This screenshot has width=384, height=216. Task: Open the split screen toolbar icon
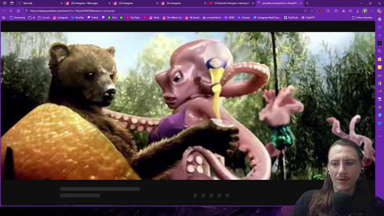click(x=336, y=11)
